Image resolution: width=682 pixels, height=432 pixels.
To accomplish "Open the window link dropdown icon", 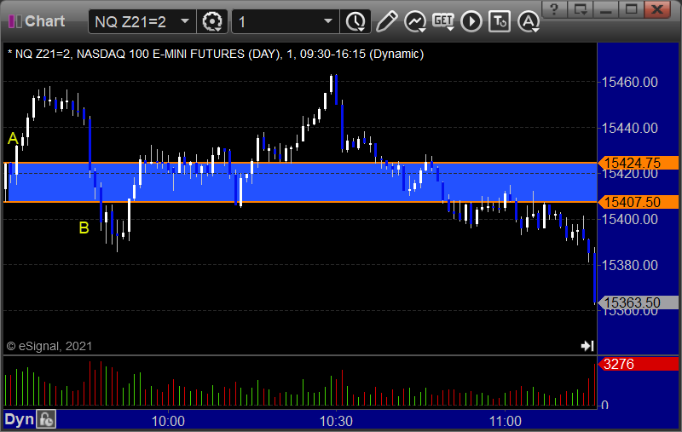I will point(581,9).
